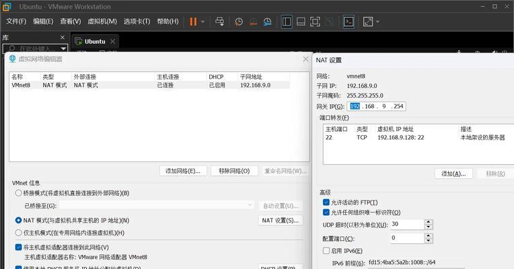This screenshot has width=514, height=269.
Task: Increase the UDP 超时 value with up arrow
Action: (429, 222)
